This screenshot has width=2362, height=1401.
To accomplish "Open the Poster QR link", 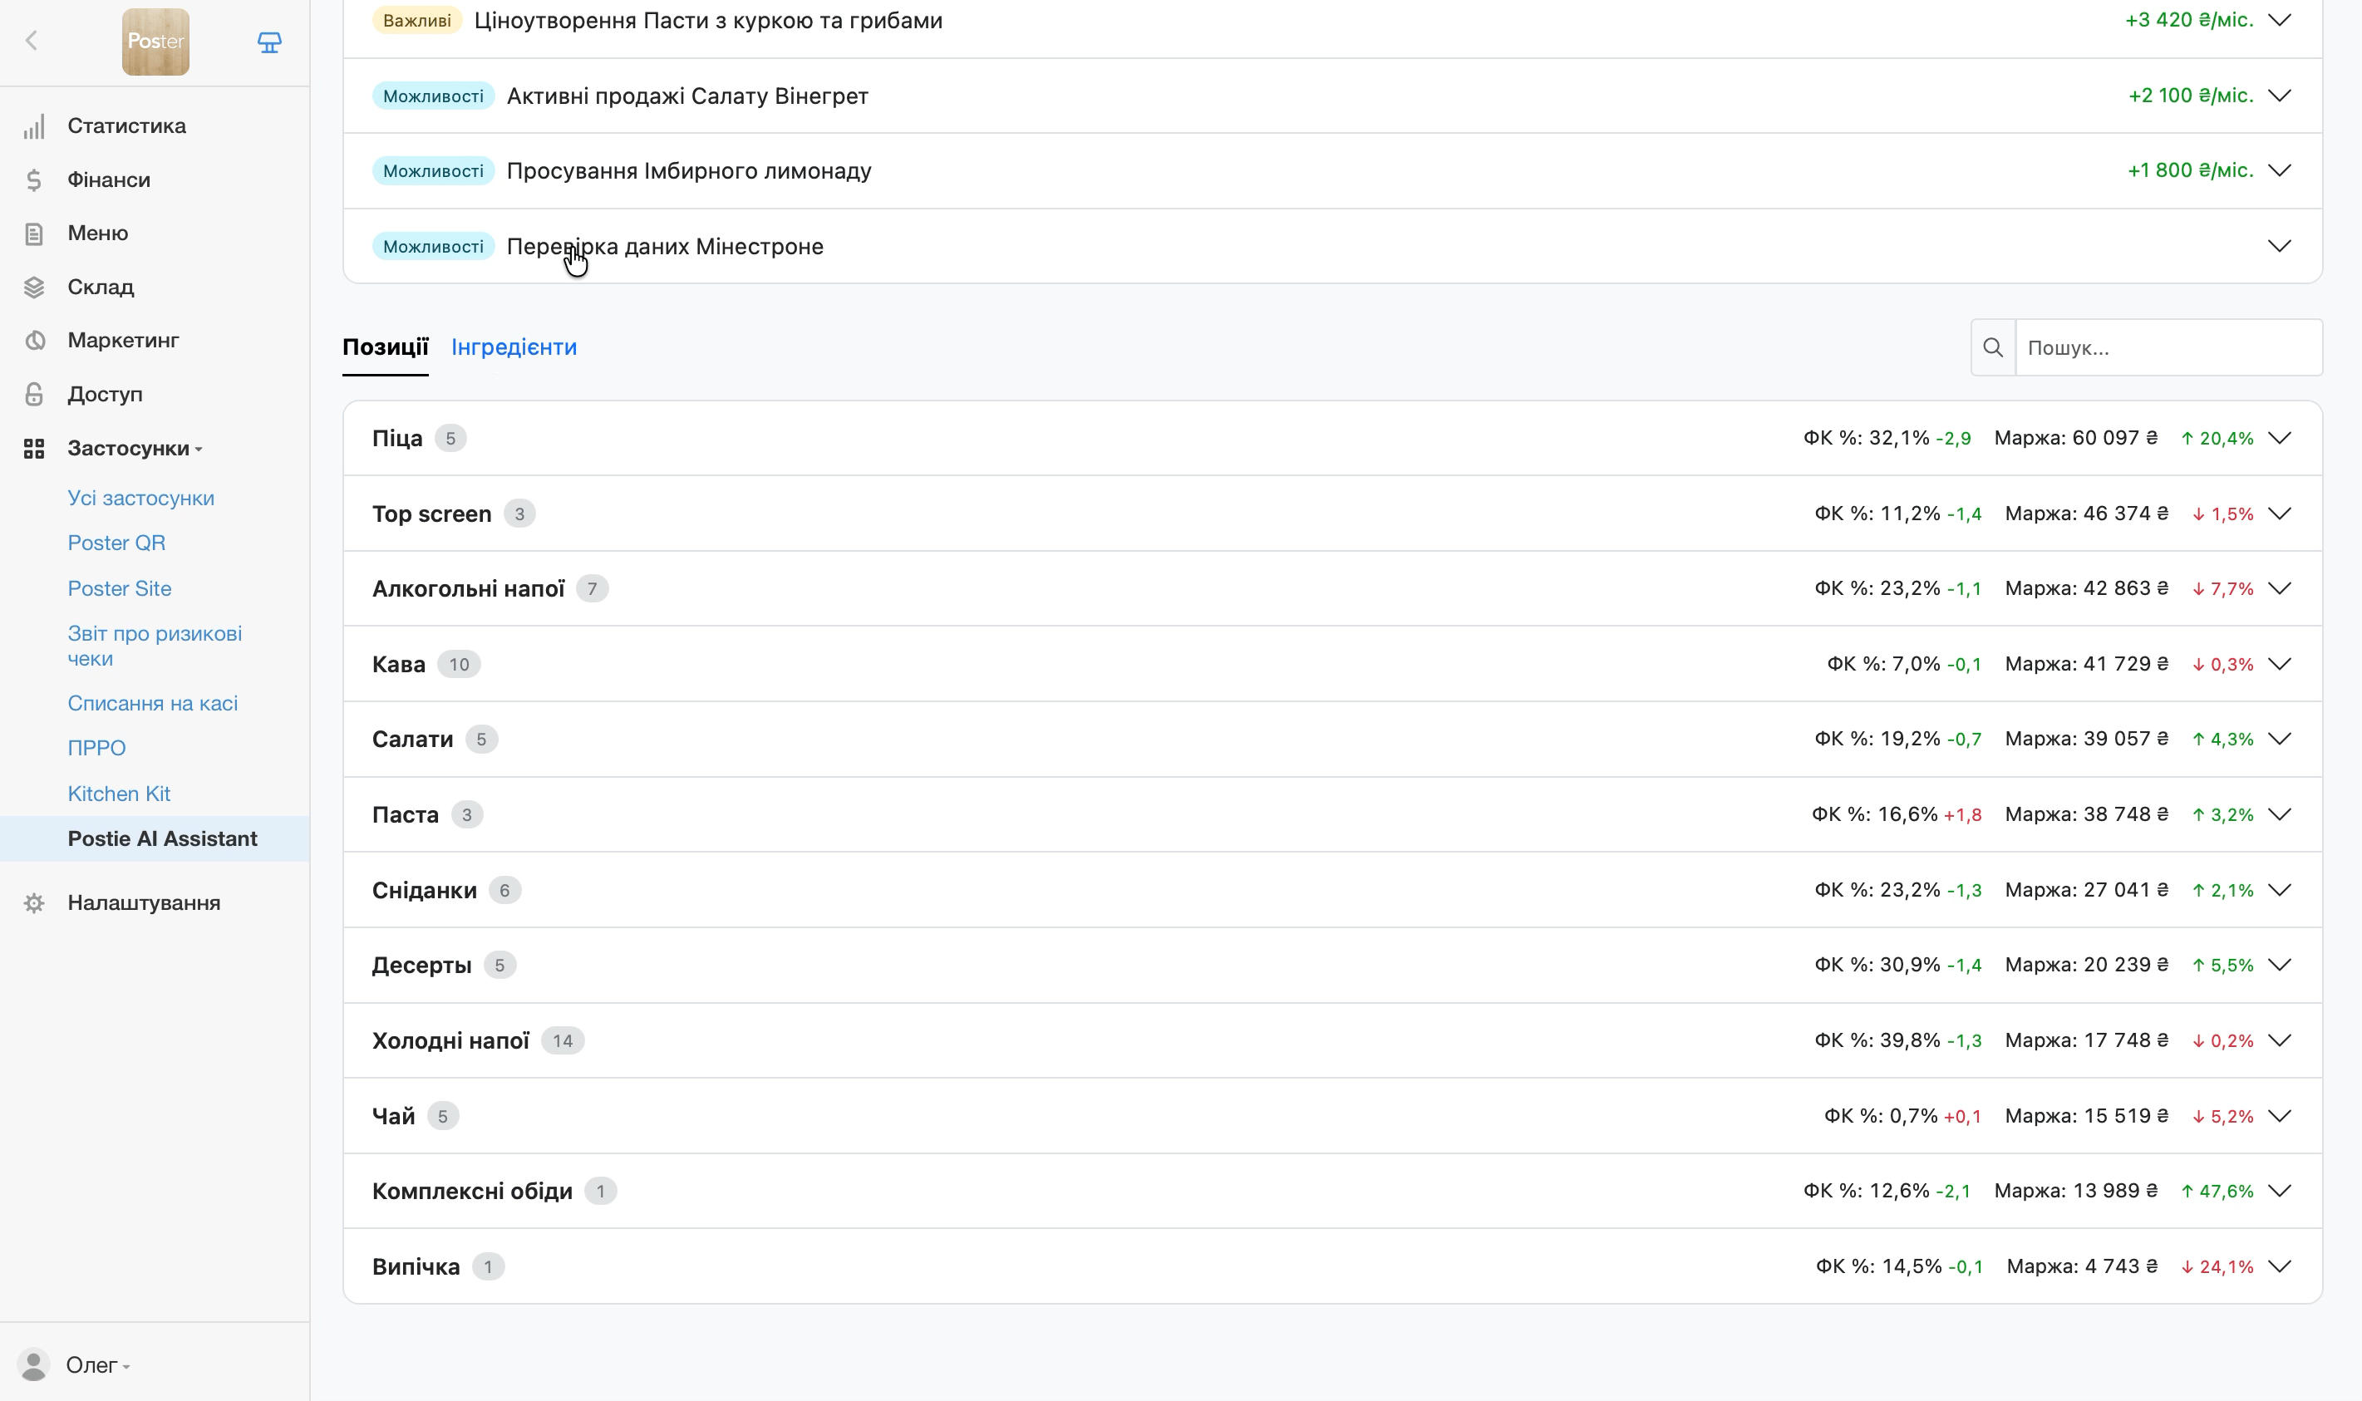I will point(116,543).
